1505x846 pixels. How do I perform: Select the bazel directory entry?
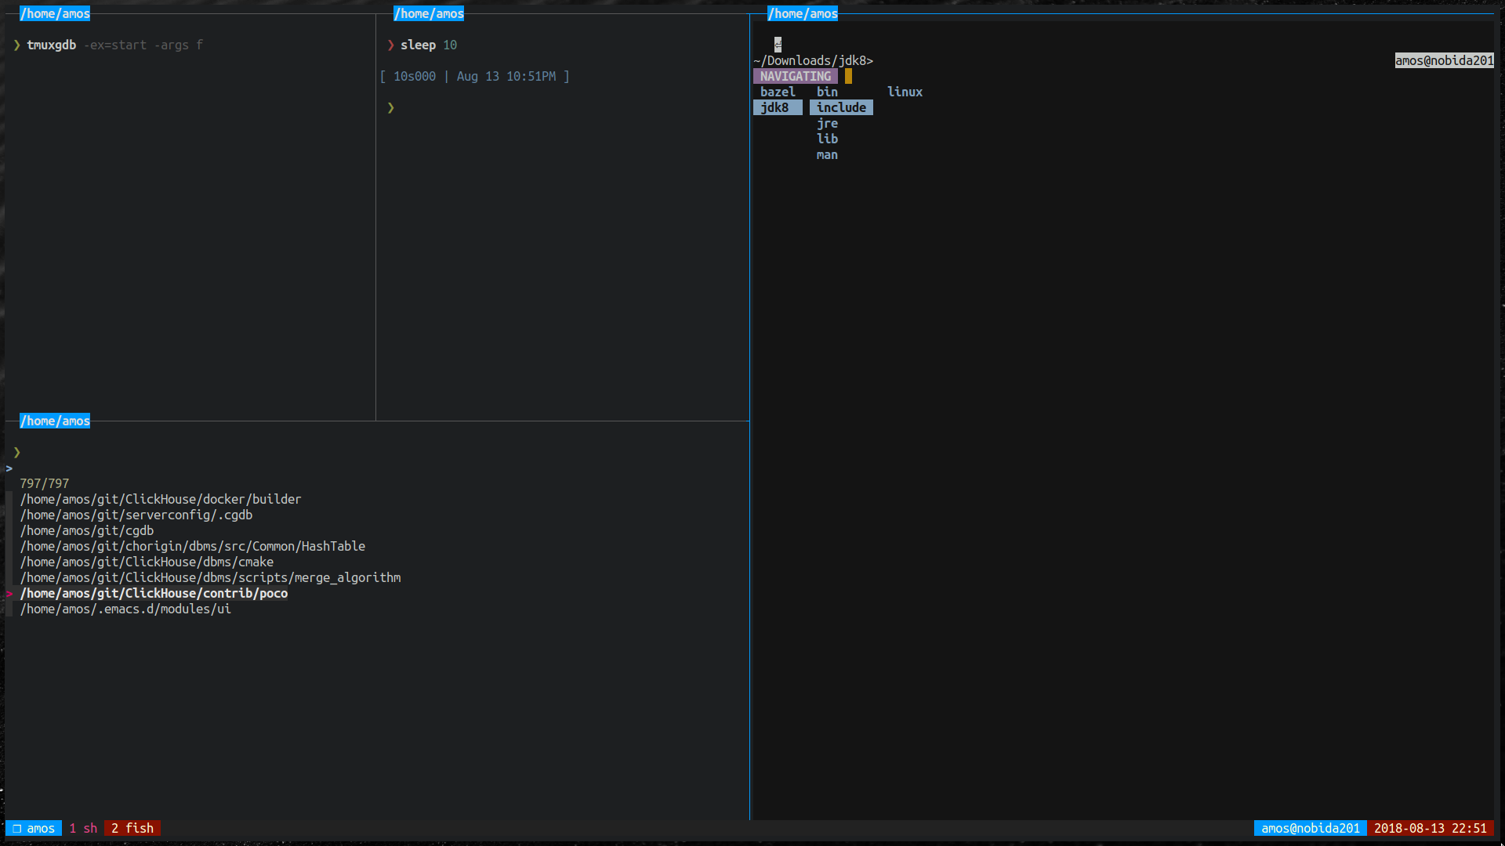[x=777, y=92]
